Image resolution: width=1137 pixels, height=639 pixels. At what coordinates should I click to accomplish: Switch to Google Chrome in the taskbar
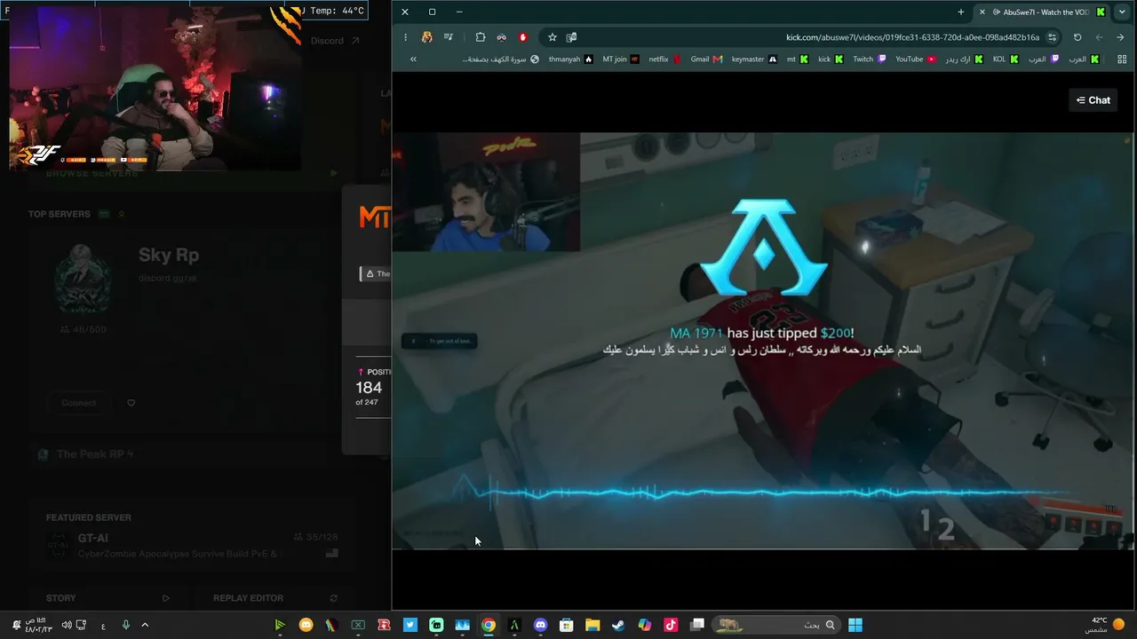tap(489, 625)
